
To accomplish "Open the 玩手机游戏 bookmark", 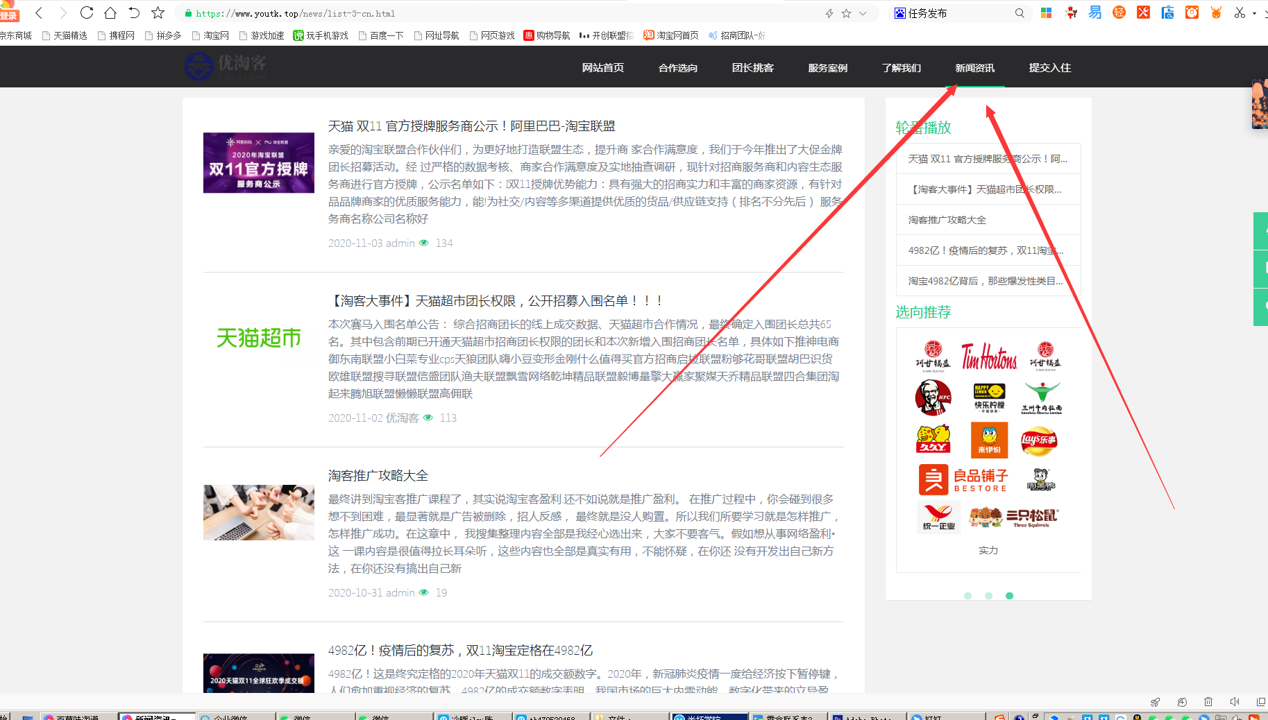I will click(321, 35).
